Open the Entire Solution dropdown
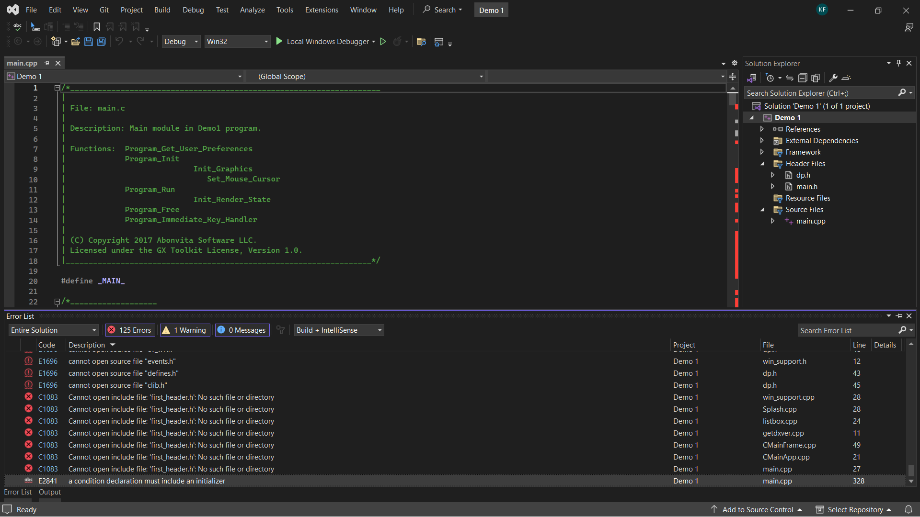The image size is (920, 517). [53, 330]
